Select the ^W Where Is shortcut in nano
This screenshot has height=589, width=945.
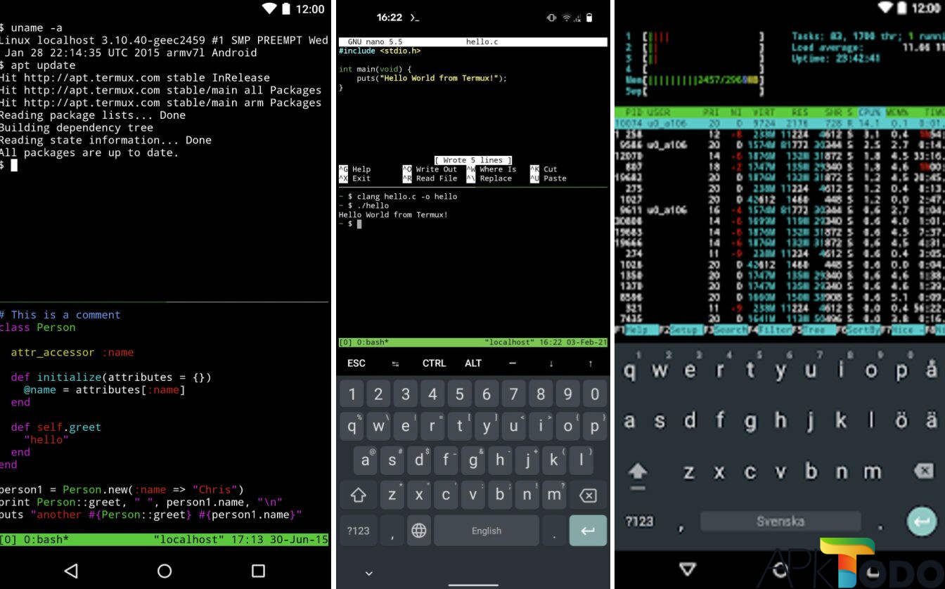click(x=491, y=169)
